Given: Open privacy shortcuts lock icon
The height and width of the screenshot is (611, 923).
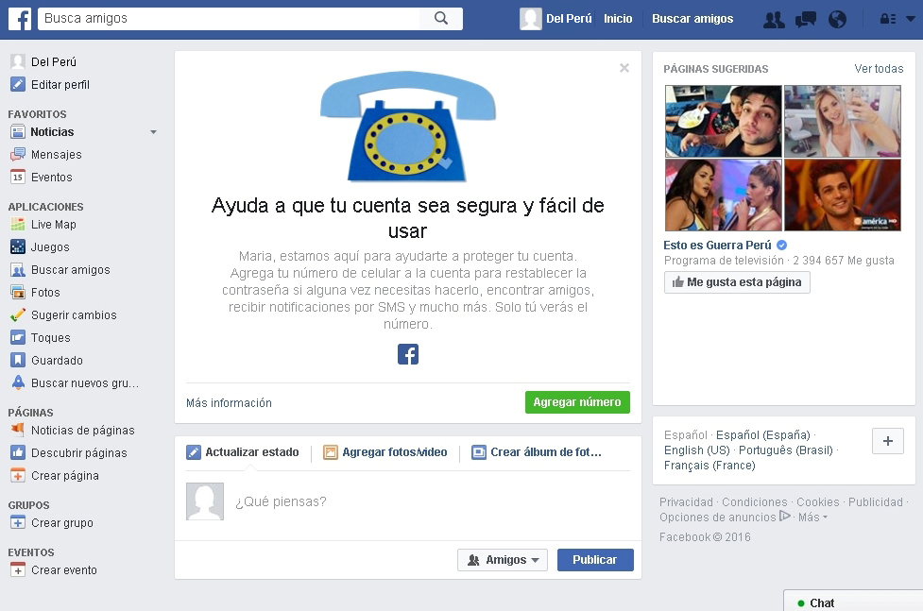Looking at the screenshot, I should [888, 19].
